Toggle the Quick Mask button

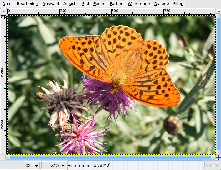coord(3,157)
